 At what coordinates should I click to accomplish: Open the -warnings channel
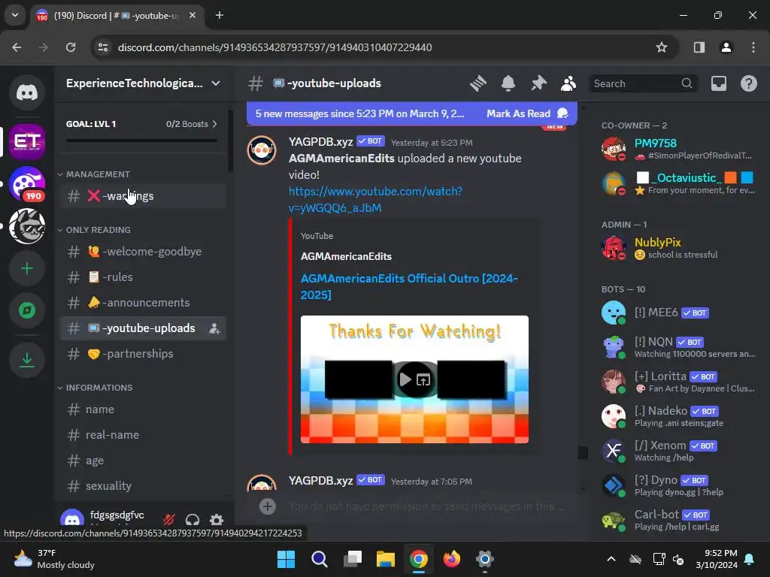tap(143, 196)
